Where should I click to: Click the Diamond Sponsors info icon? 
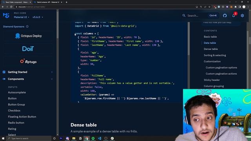pyautogui.click(x=27, y=27)
